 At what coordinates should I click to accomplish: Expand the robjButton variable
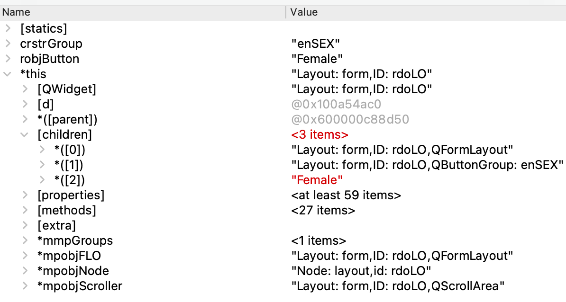point(8,59)
